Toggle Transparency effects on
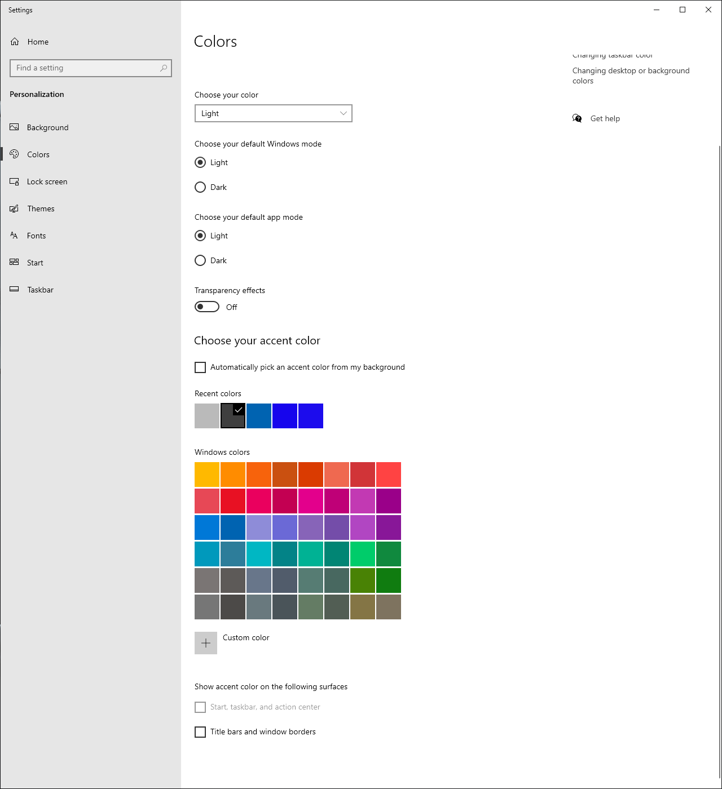Screen dimensions: 722x789 click(x=206, y=307)
